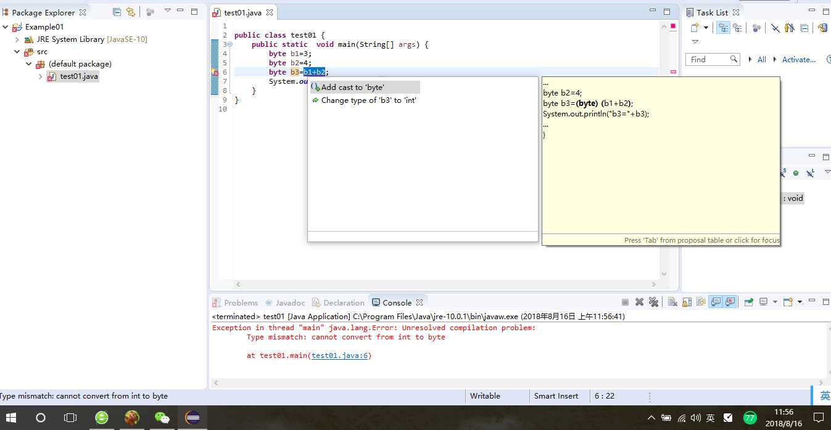Image resolution: width=831 pixels, height=430 pixels.
Task: Remove all terminated launches in Console
Action: (653, 302)
